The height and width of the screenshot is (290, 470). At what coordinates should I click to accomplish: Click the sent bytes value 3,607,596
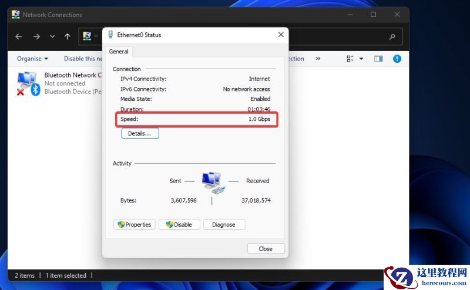coord(184,200)
